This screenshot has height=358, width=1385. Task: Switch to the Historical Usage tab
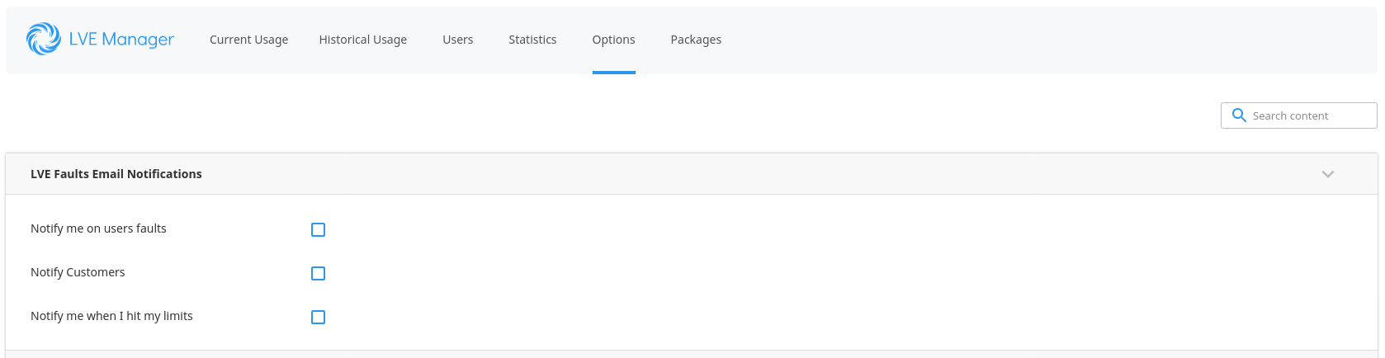tap(363, 40)
